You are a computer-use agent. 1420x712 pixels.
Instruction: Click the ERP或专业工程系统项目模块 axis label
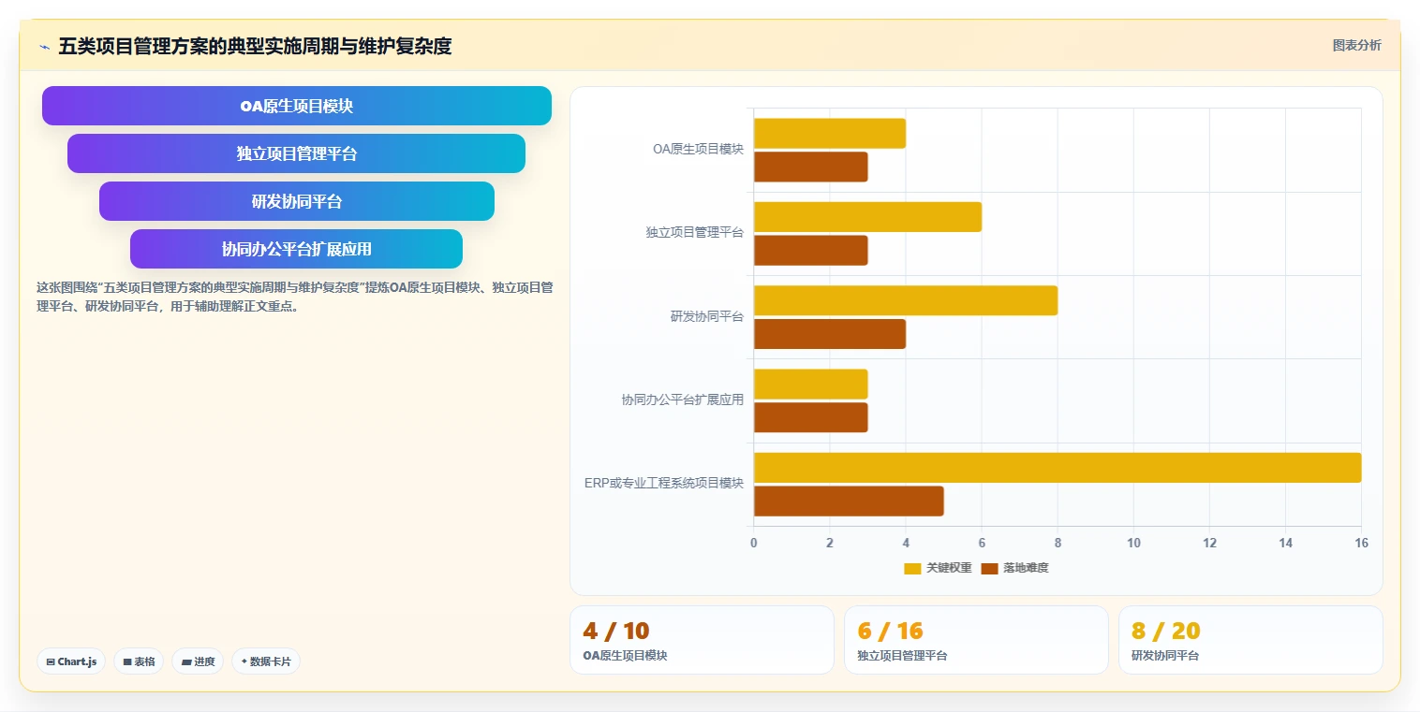click(x=664, y=484)
